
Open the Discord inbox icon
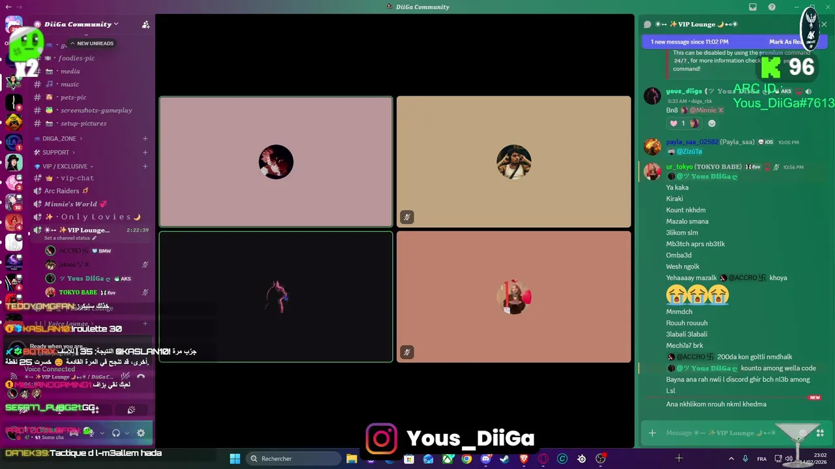click(753, 7)
